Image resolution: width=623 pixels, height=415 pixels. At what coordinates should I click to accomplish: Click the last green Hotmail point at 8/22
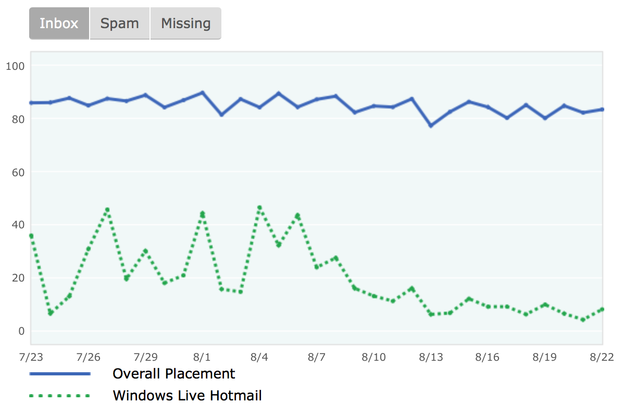click(x=602, y=309)
